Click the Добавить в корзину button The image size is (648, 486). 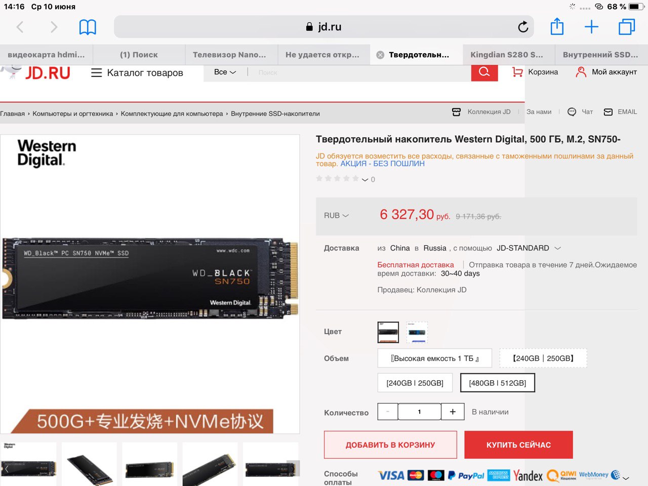390,444
